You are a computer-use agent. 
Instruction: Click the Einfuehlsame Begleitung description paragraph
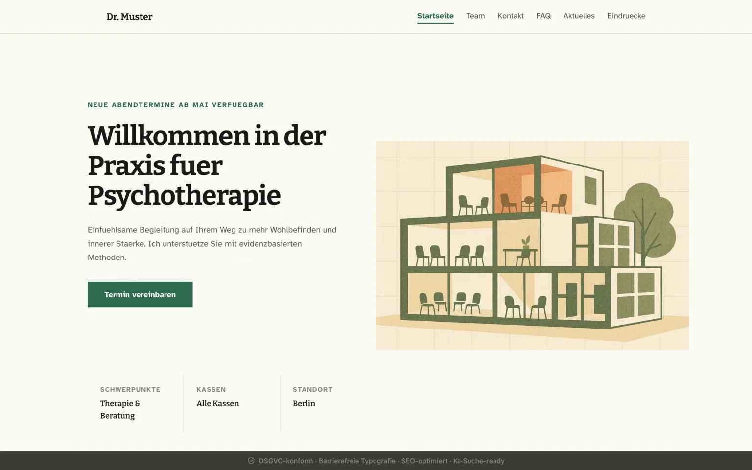pyautogui.click(x=212, y=243)
